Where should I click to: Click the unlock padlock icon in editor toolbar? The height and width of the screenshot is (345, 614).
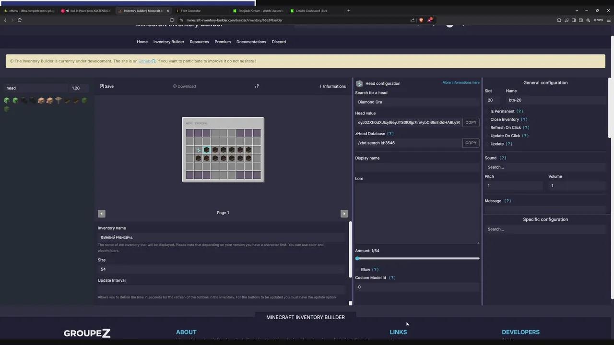pyautogui.click(x=257, y=86)
